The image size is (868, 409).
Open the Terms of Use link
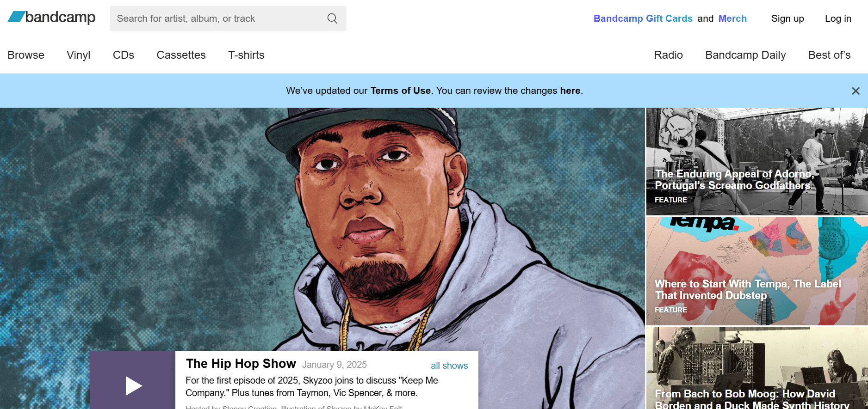[401, 91]
